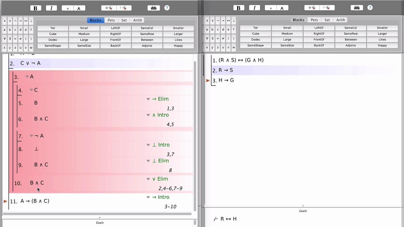Screen dimensions: 404x227
Task: Switch to the Pets tab in left window
Action: point(111,20)
